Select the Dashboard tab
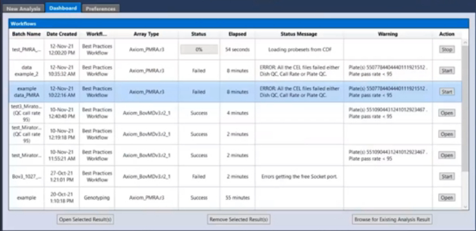 tap(63, 8)
